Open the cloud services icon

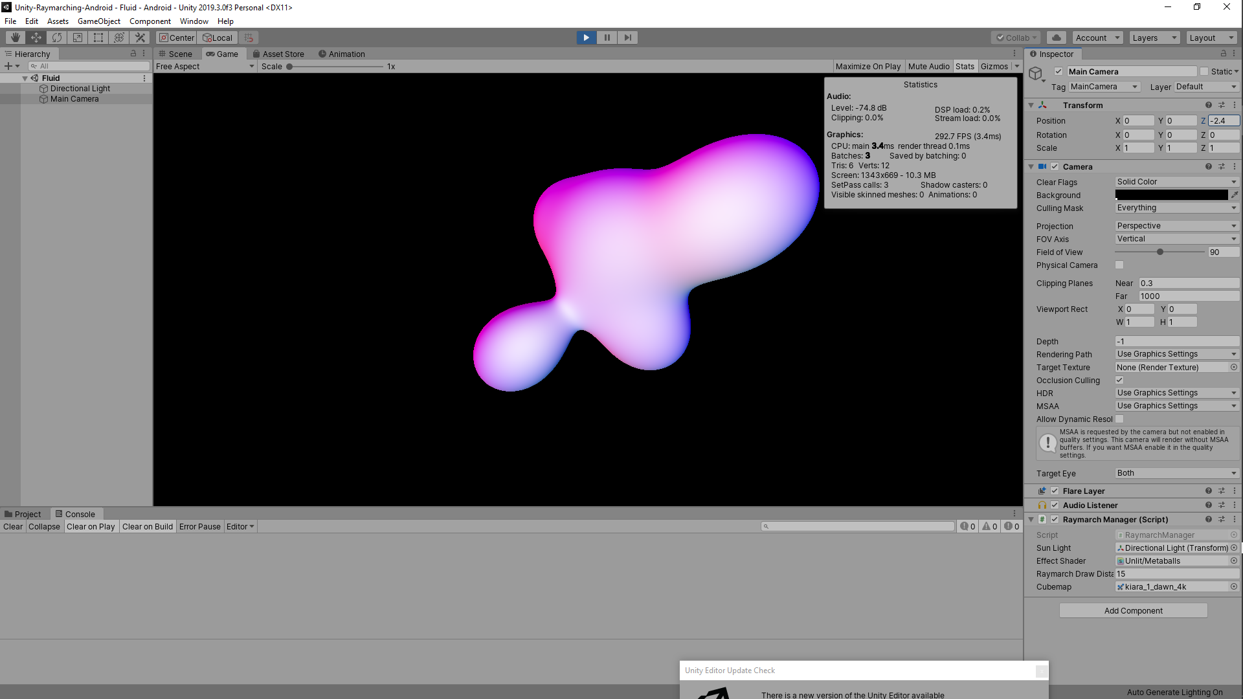click(1057, 38)
